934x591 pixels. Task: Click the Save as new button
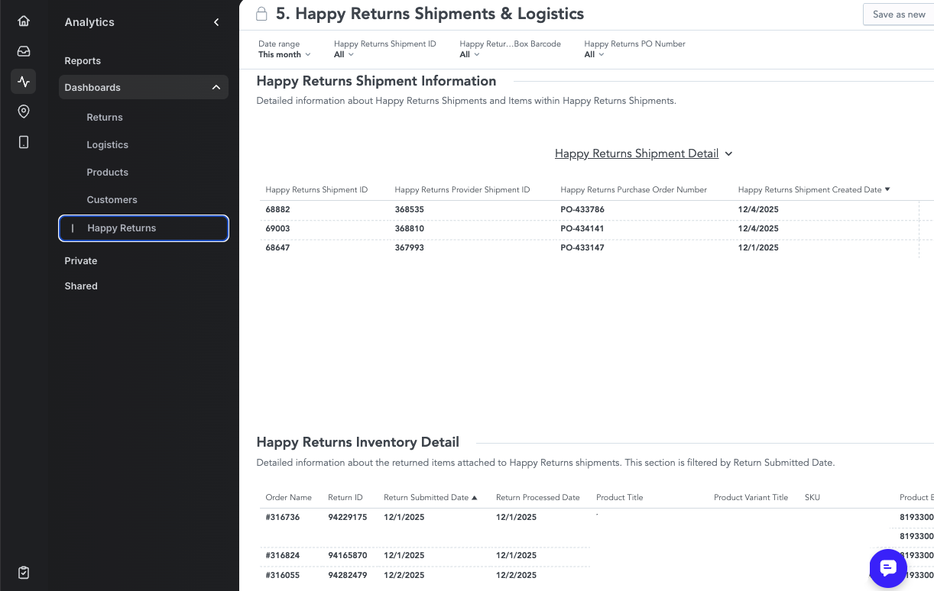898,15
